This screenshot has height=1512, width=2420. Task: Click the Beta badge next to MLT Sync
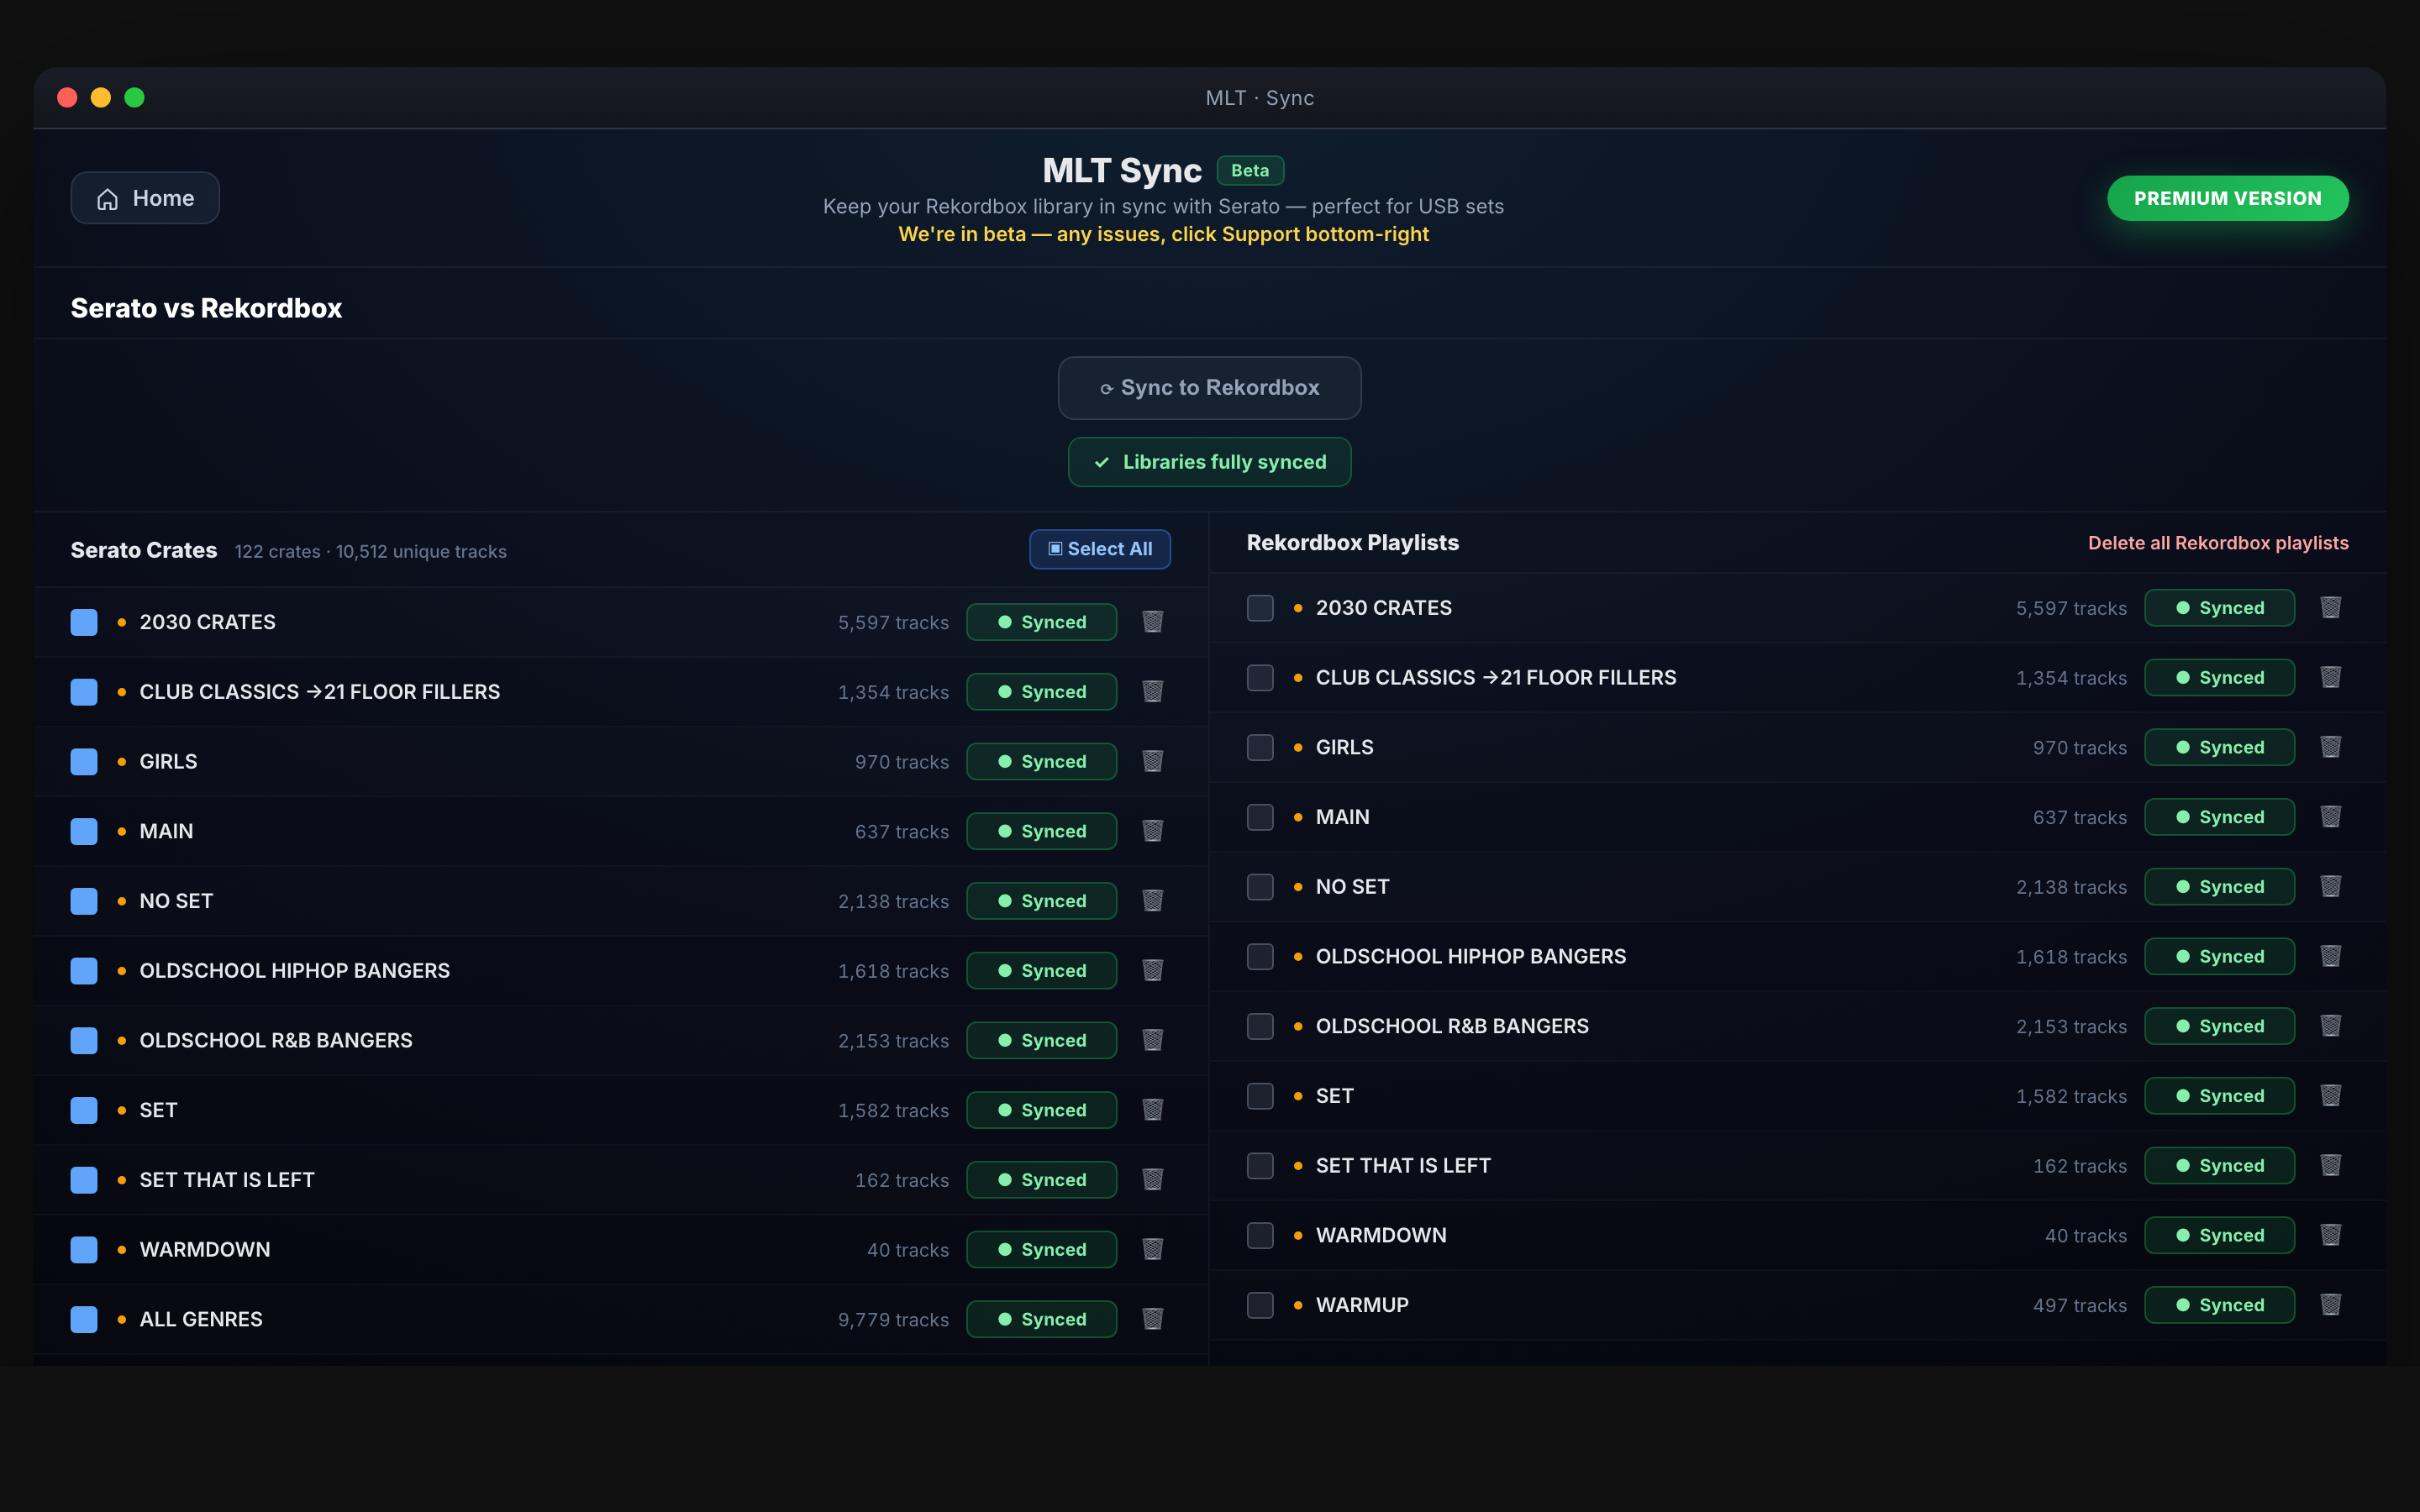[1250, 171]
